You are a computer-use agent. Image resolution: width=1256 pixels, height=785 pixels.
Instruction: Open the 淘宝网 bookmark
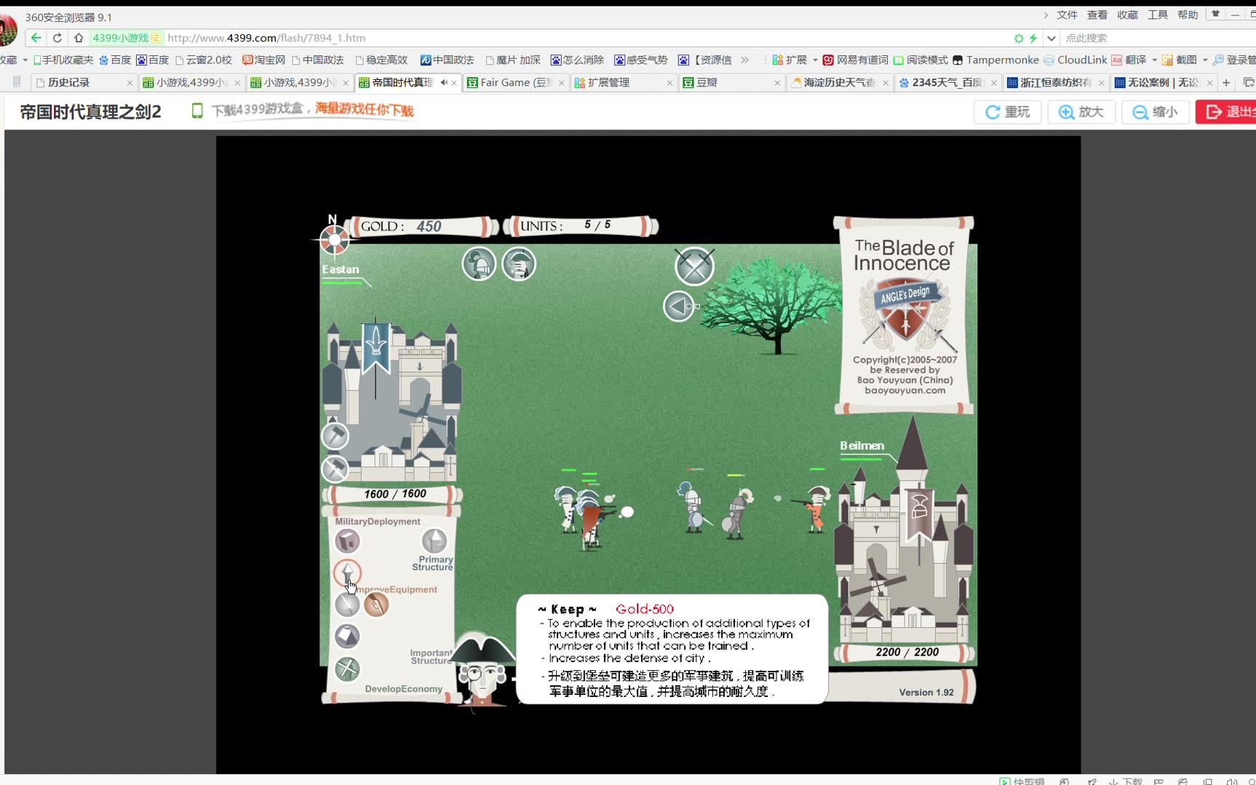tap(263, 60)
